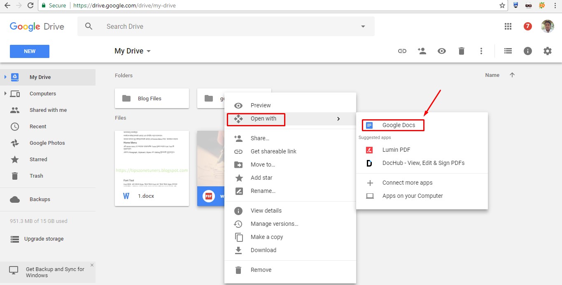
Task: Expand the Computers tree arrow
Action: 5,93
